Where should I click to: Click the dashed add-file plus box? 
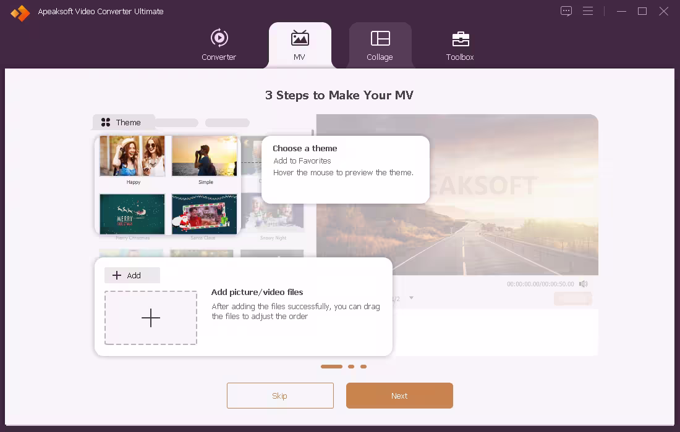click(x=150, y=318)
